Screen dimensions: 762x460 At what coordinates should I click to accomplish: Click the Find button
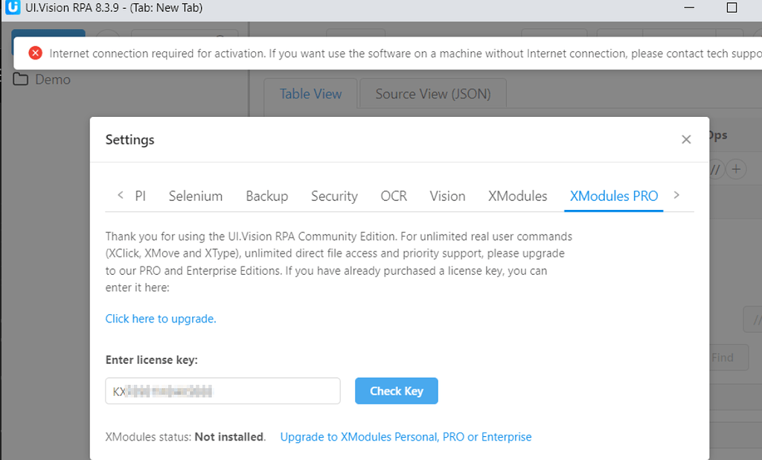[723, 357]
